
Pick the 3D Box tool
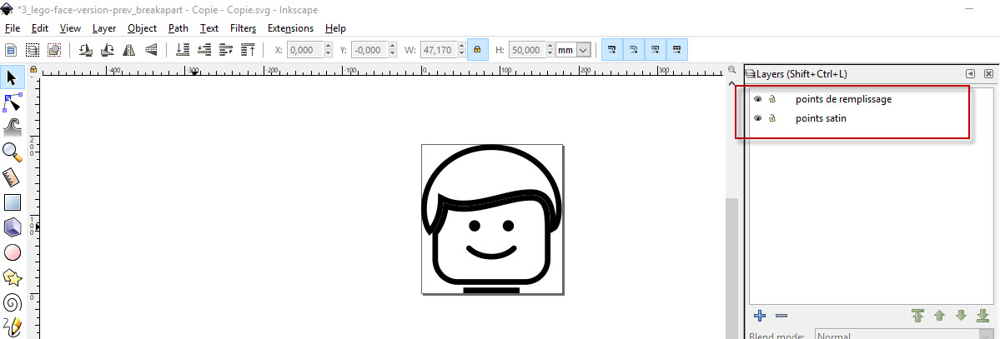point(13,227)
